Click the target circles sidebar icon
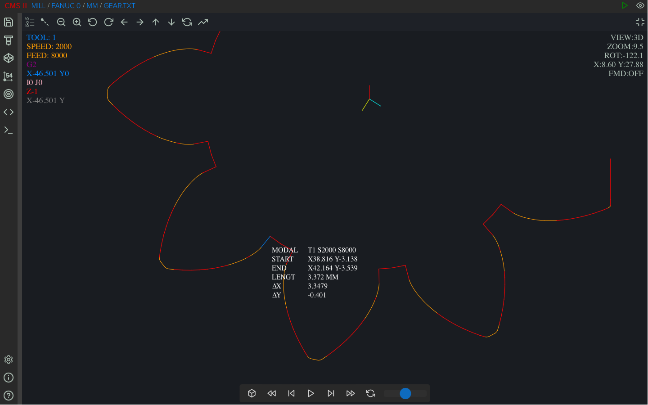The image size is (648, 405). coord(9,94)
